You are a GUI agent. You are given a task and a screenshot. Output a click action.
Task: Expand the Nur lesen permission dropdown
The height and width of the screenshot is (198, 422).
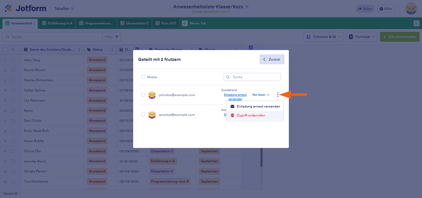[x=261, y=95]
